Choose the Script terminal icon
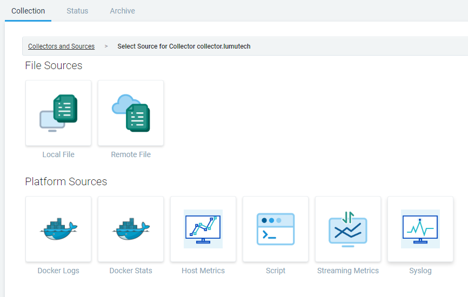This screenshot has height=297, width=468. [276, 229]
